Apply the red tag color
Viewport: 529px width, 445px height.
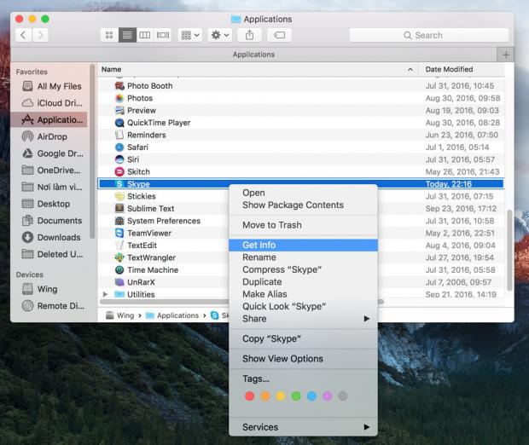click(250, 396)
